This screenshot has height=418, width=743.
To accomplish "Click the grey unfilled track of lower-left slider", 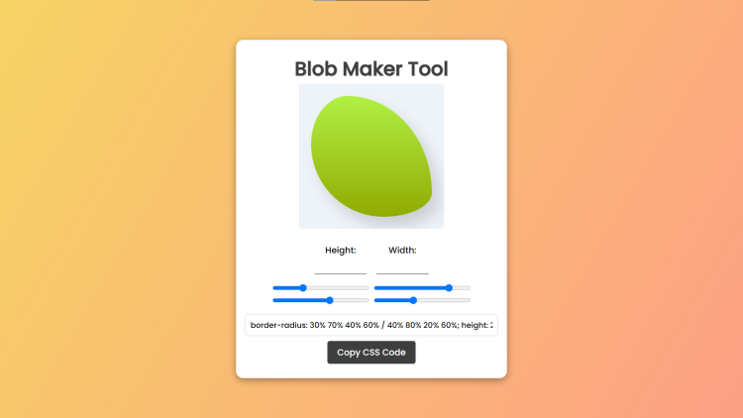I will point(351,299).
